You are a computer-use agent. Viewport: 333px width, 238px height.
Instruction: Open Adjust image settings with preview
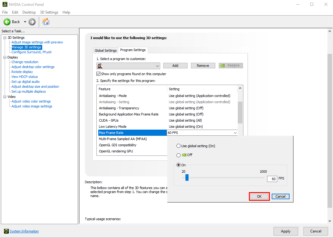coord(37,42)
